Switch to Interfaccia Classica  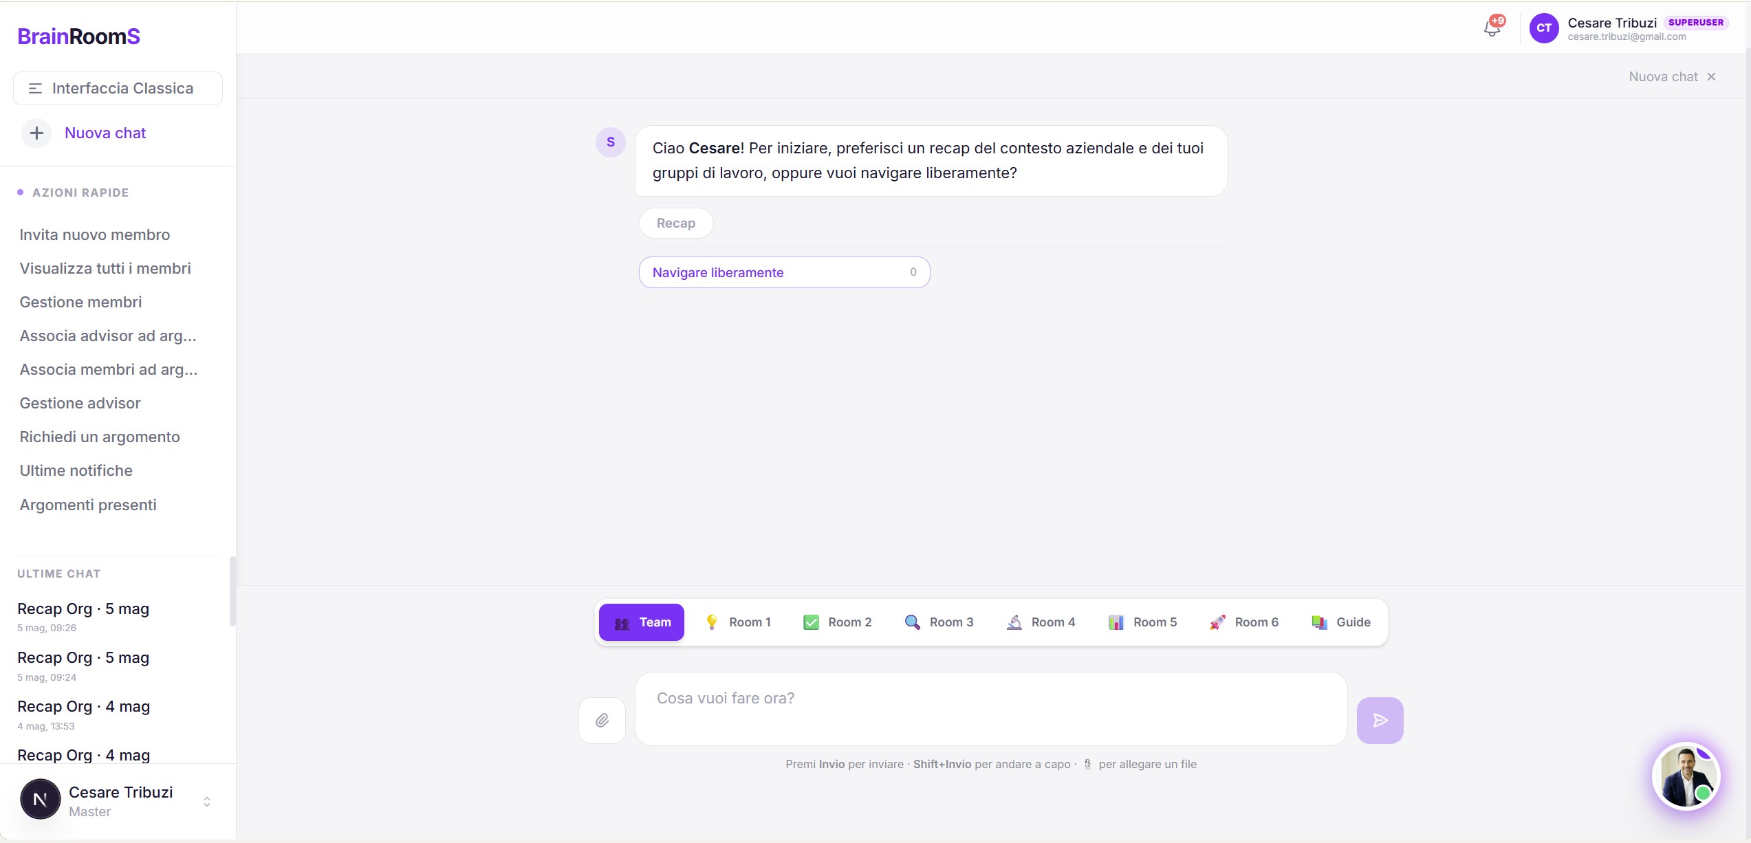tap(118, 88)
